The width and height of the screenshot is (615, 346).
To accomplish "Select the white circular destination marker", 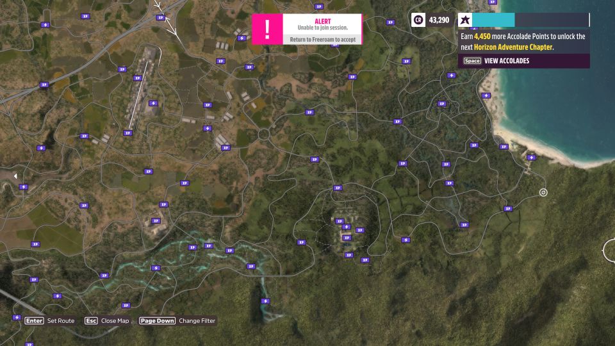I will pyautogui.click(x=543, y=192).
